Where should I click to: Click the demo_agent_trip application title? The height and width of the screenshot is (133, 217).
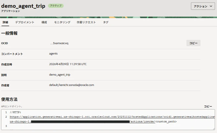click(x=23, y=6)
